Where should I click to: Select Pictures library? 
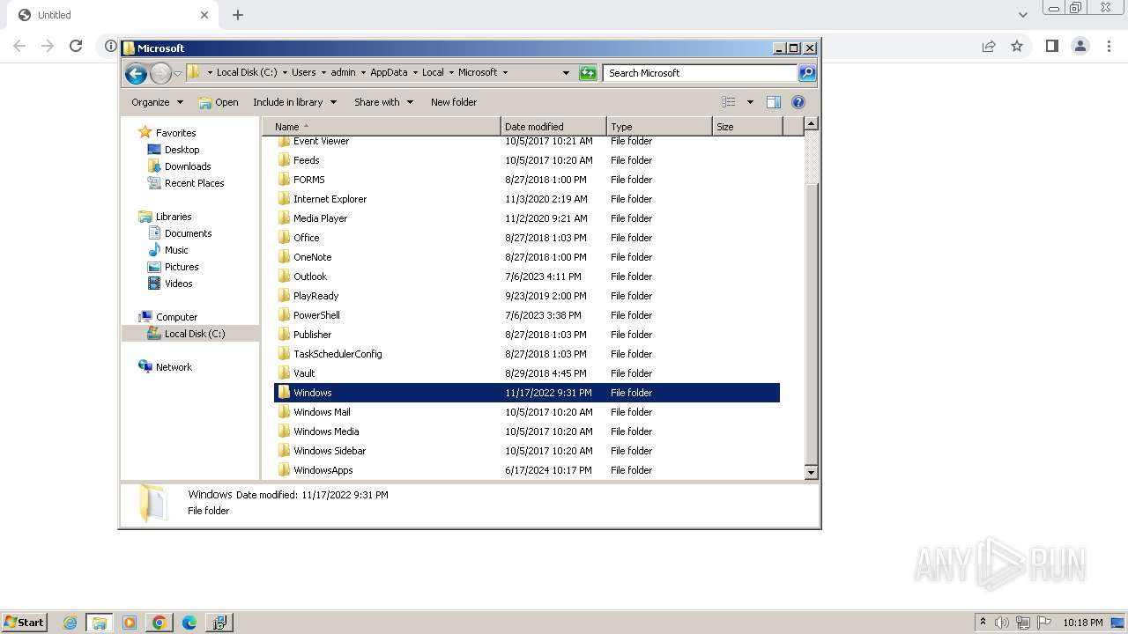click(182, 267)
